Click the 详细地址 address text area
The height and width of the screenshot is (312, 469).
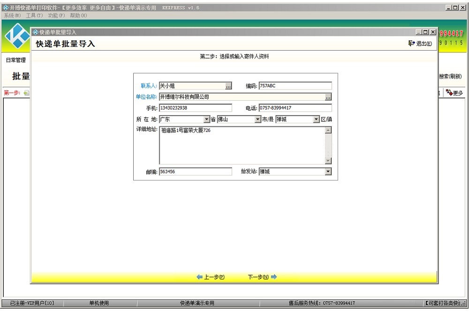point(242,146)
